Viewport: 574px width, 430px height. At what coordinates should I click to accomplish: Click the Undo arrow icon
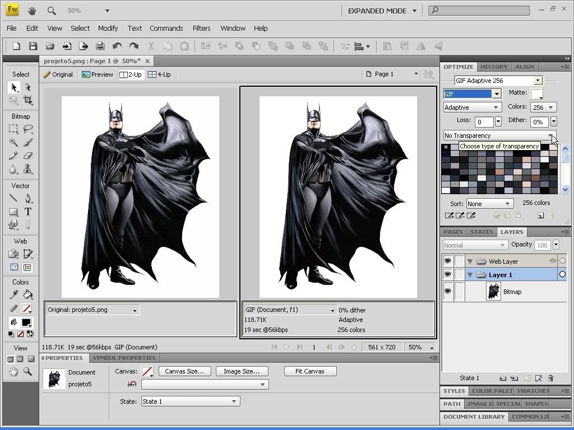point(117,46)
